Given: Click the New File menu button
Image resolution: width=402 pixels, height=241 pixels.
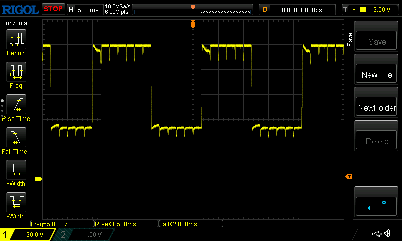Looking at the screenshot, I should click(x=377, y=75).
